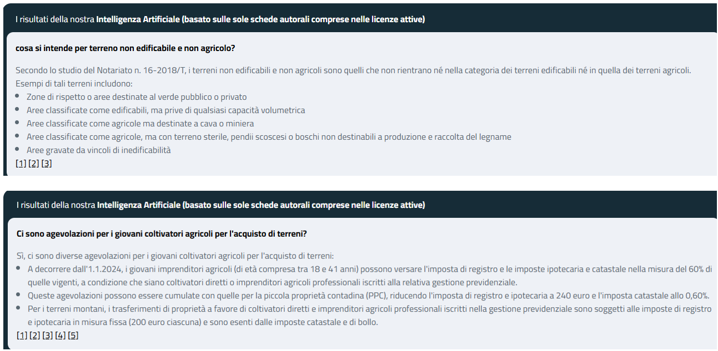Click the question about agevolazioni per giovani coltivatori
The image size is (718, 351).
click(162, 234)
